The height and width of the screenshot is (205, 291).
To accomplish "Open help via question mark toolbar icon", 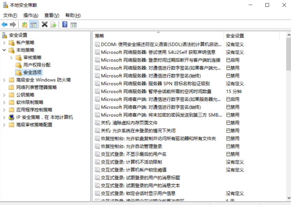I will pyautogui.click(x=64, y=24).
